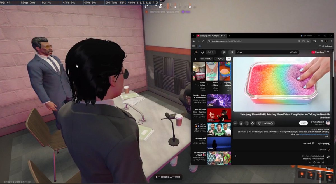Image resolution: width=336 pixels, height=184 pixels.
Task: Open YouTube notifications bell
Action: tap(202, 52)
